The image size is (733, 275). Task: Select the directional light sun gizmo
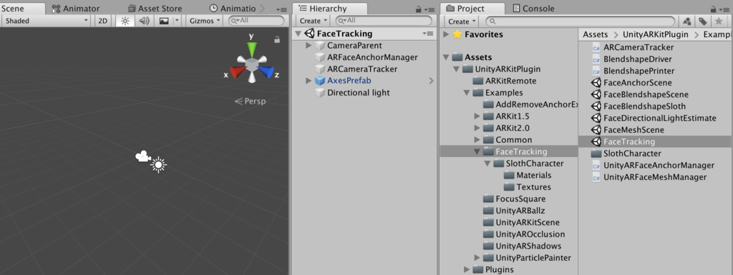pyautogui.click(x=158, y=164)
